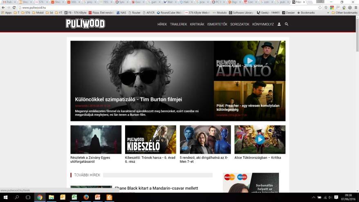Open the TRAILEREK menu item

178,24
